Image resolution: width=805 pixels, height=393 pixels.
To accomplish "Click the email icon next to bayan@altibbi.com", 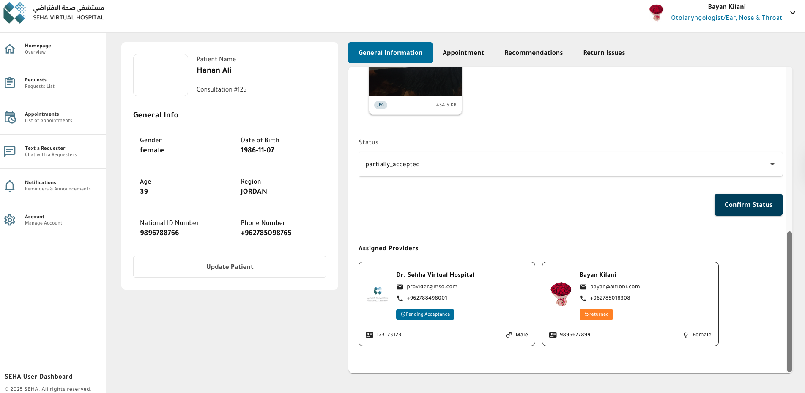I will coord(583,287).
